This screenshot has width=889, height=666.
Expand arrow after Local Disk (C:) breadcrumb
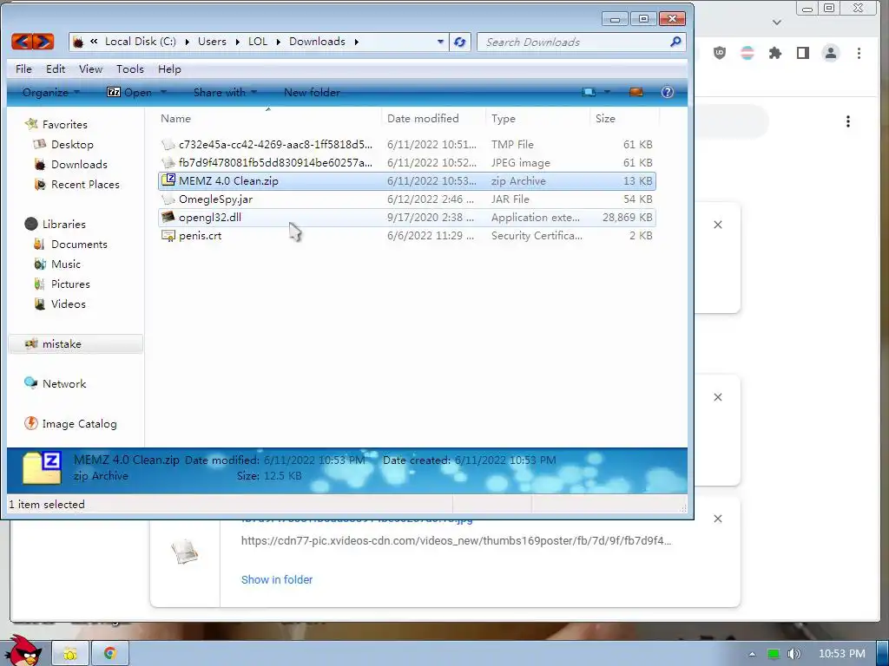click(188, 42)
